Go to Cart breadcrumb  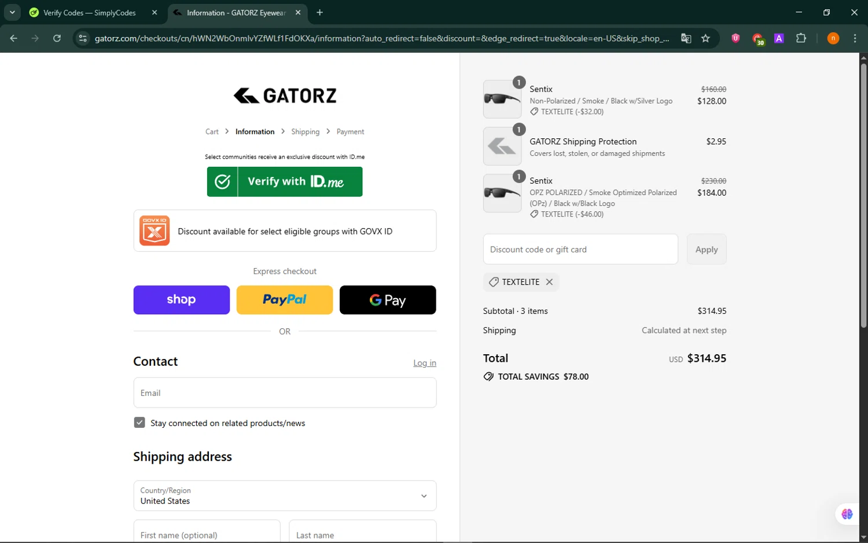tap(212, 132)
